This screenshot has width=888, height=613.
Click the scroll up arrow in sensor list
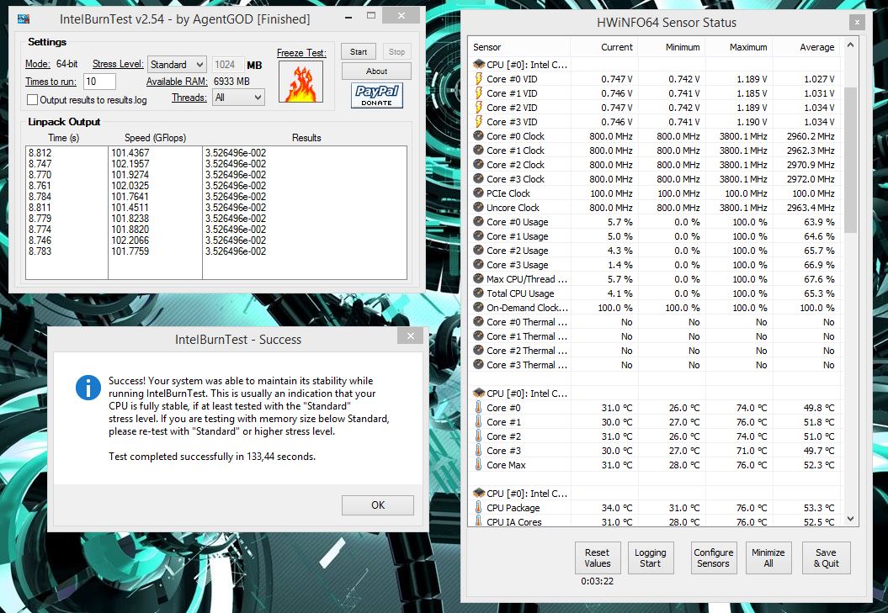click(x=850, y=45)
